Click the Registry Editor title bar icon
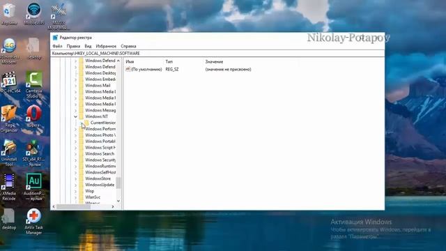This screenshot has width=446, height=251. pos(55,38)
